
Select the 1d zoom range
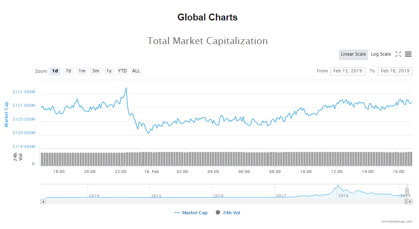click(55, 71)
